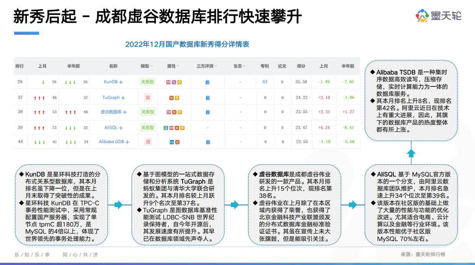Open the 虚谷数据库 link in the table
Image resolution: width=475 pixels, height=265 pixels.
pos(111,112)
